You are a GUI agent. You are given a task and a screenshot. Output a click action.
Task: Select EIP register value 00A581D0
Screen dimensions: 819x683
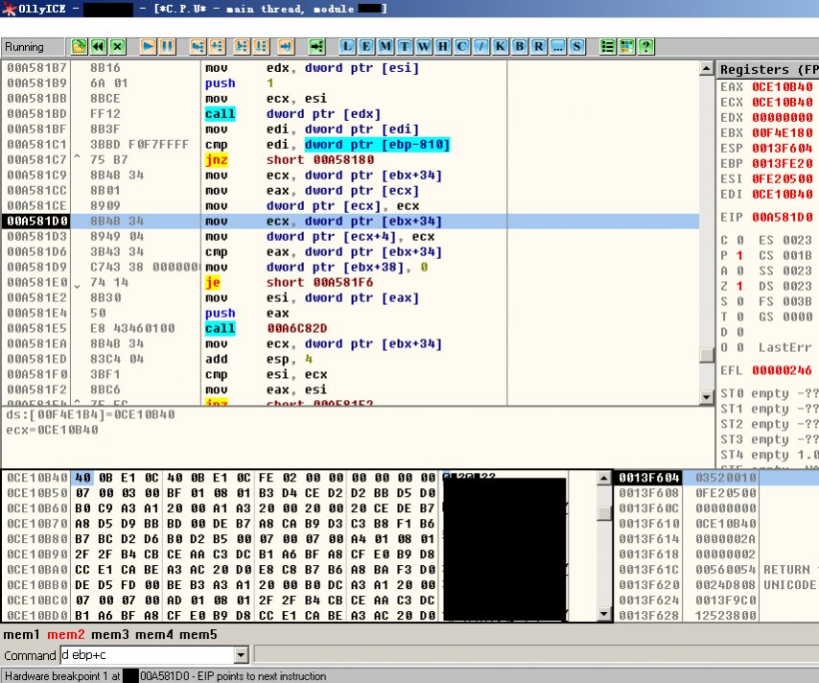783,217
